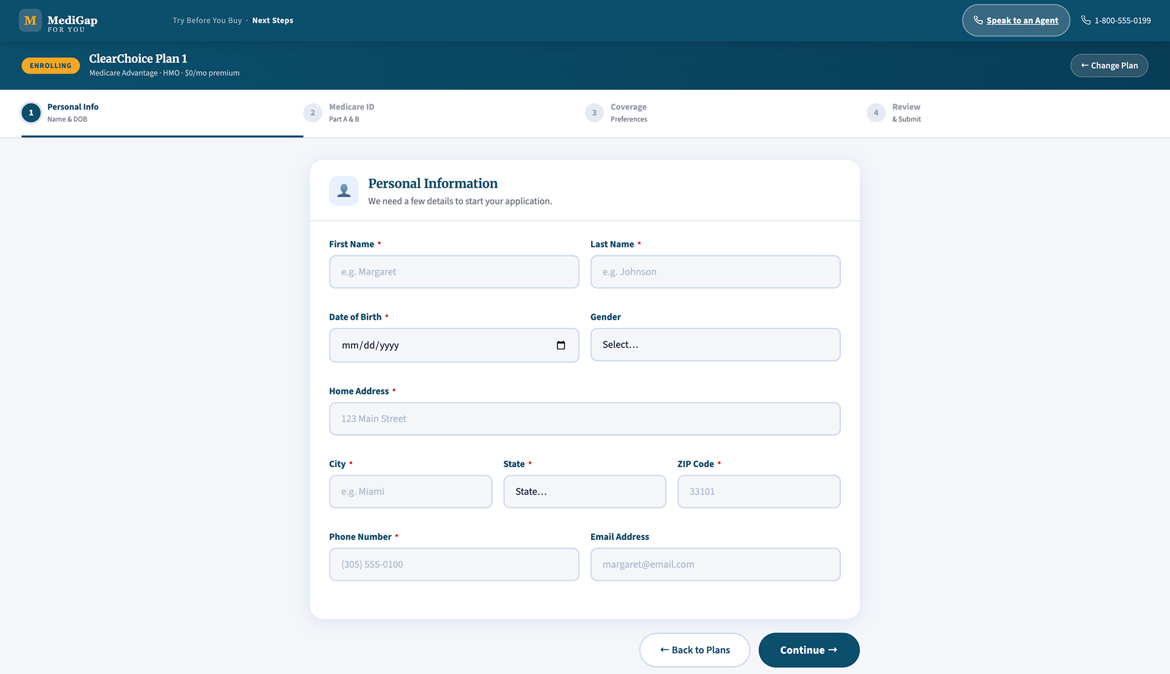The image size is (1170, 674).
Task: Click the person avatar icon
Action: [x=344, y=191]
